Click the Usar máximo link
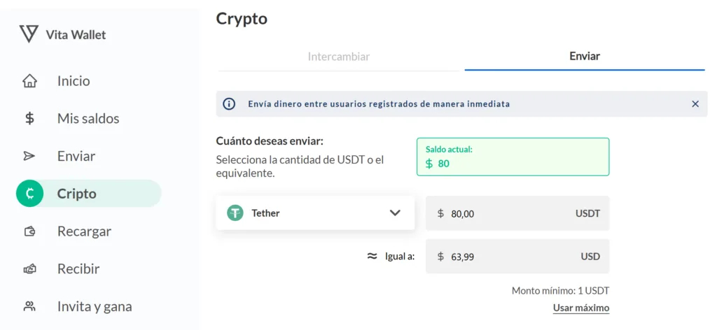717x330 pixels. coord(581,308)
